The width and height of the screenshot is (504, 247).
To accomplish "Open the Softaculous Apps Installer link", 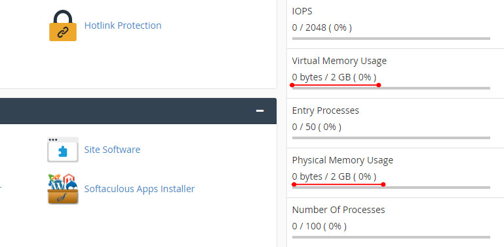I will (x=140, y=189).
